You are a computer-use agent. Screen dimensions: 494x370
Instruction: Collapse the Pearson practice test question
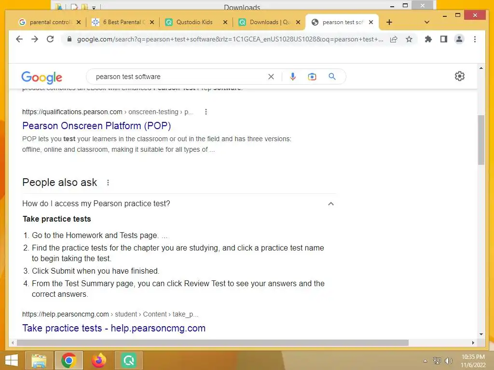(x=331, y=204)
